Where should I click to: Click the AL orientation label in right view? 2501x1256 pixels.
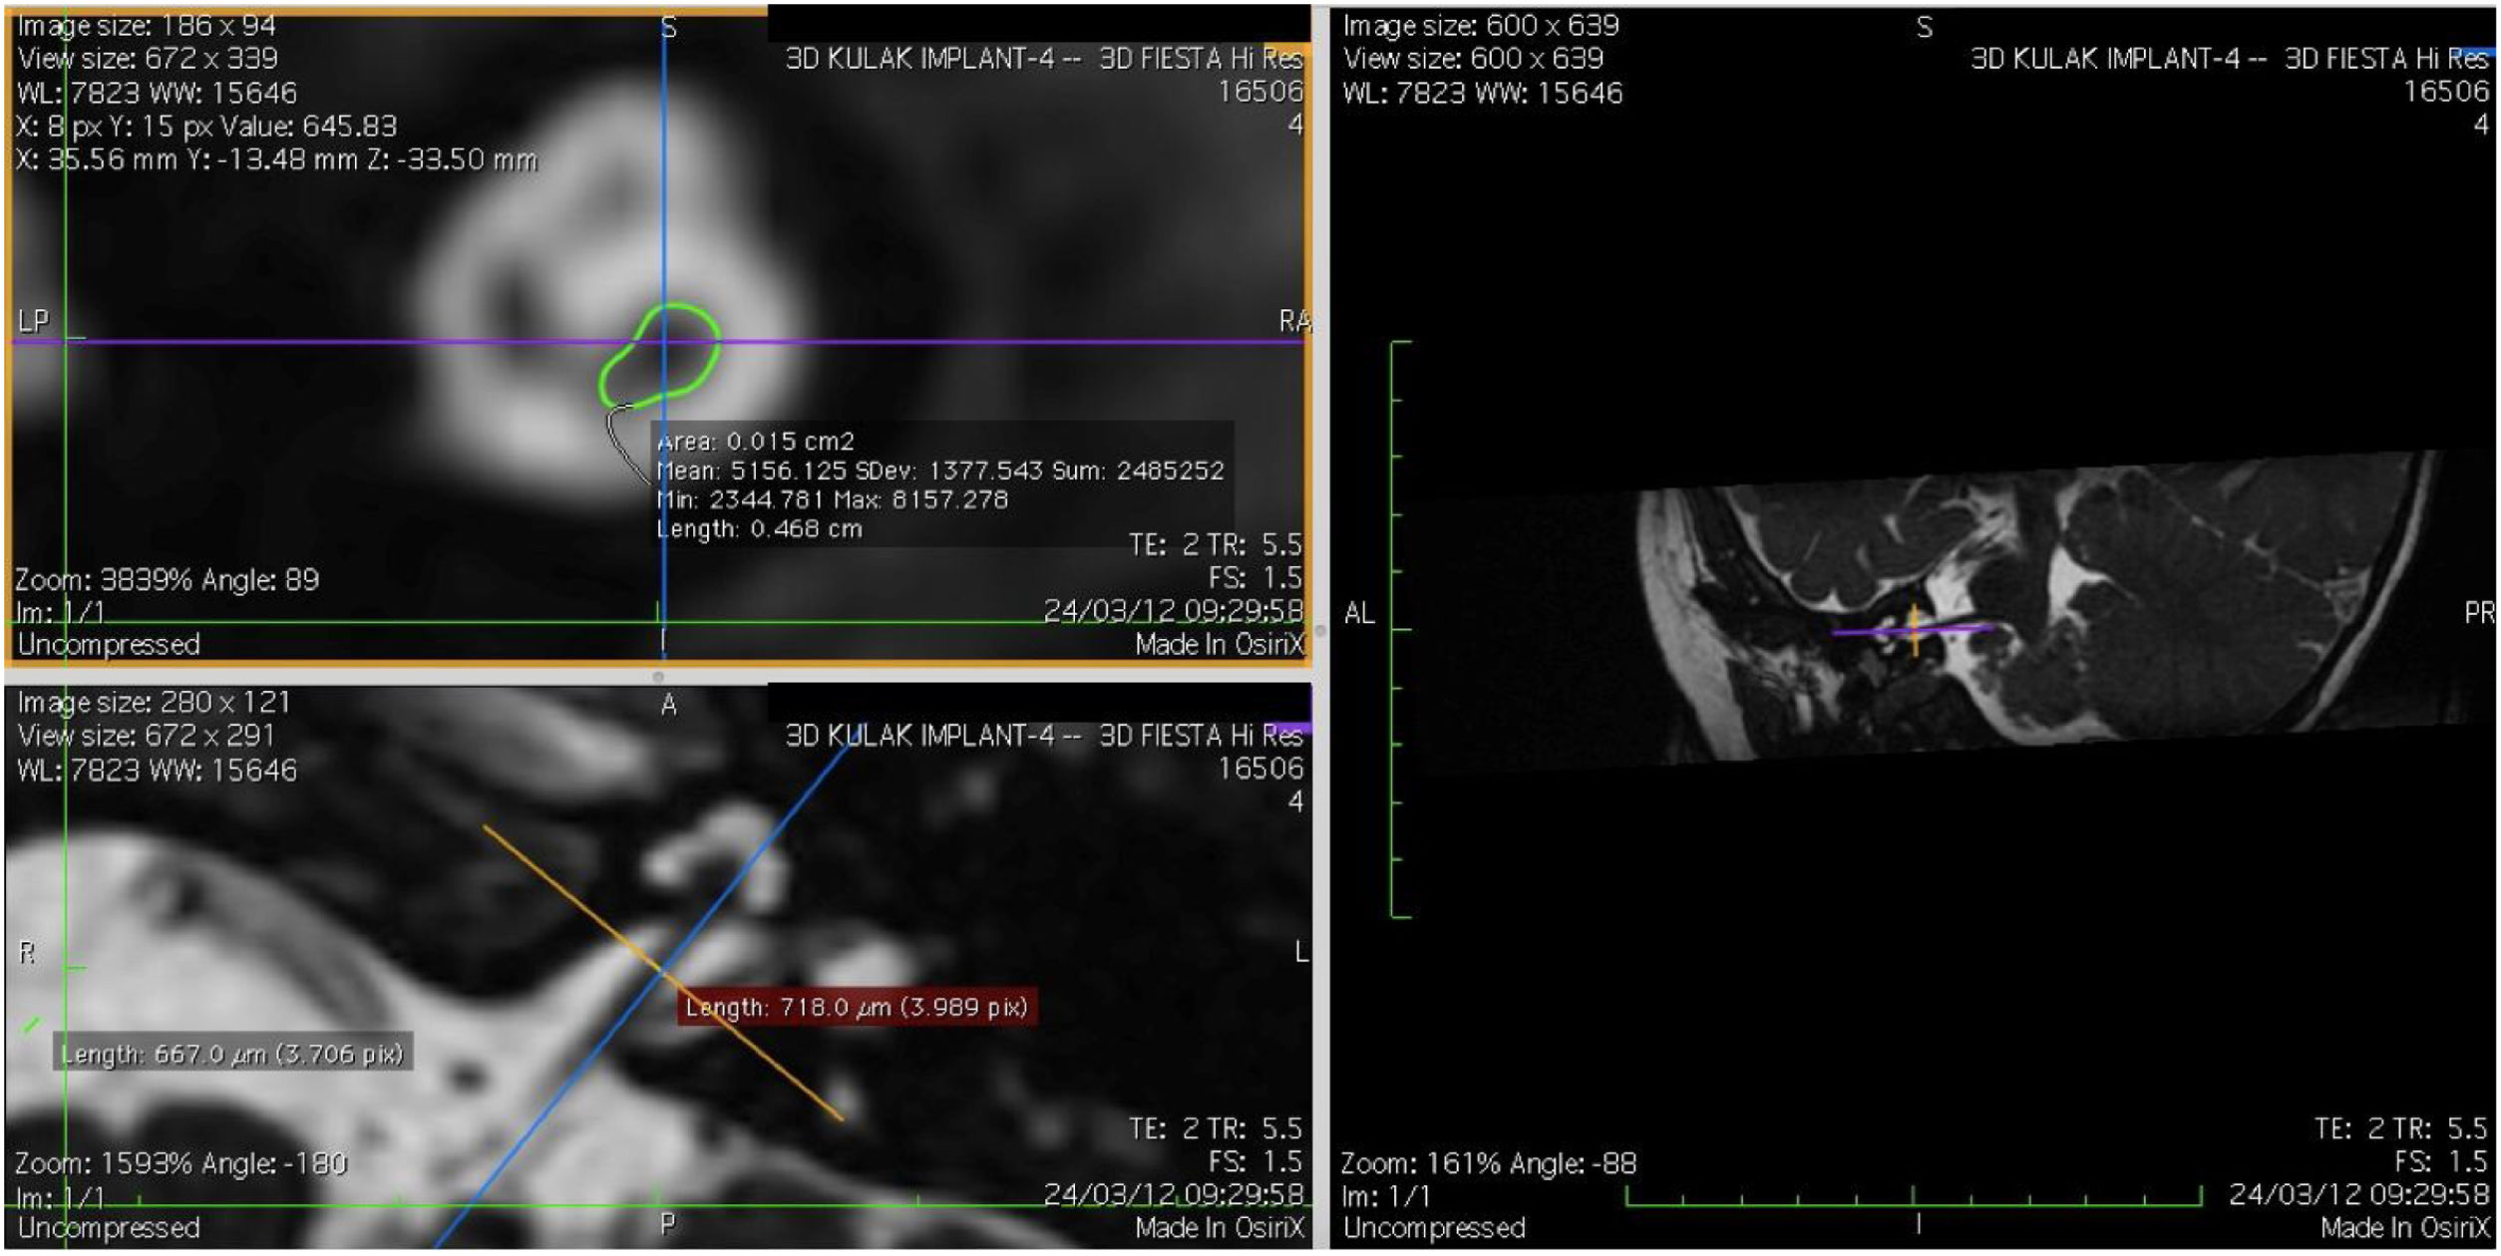(x=1359, y=613)
